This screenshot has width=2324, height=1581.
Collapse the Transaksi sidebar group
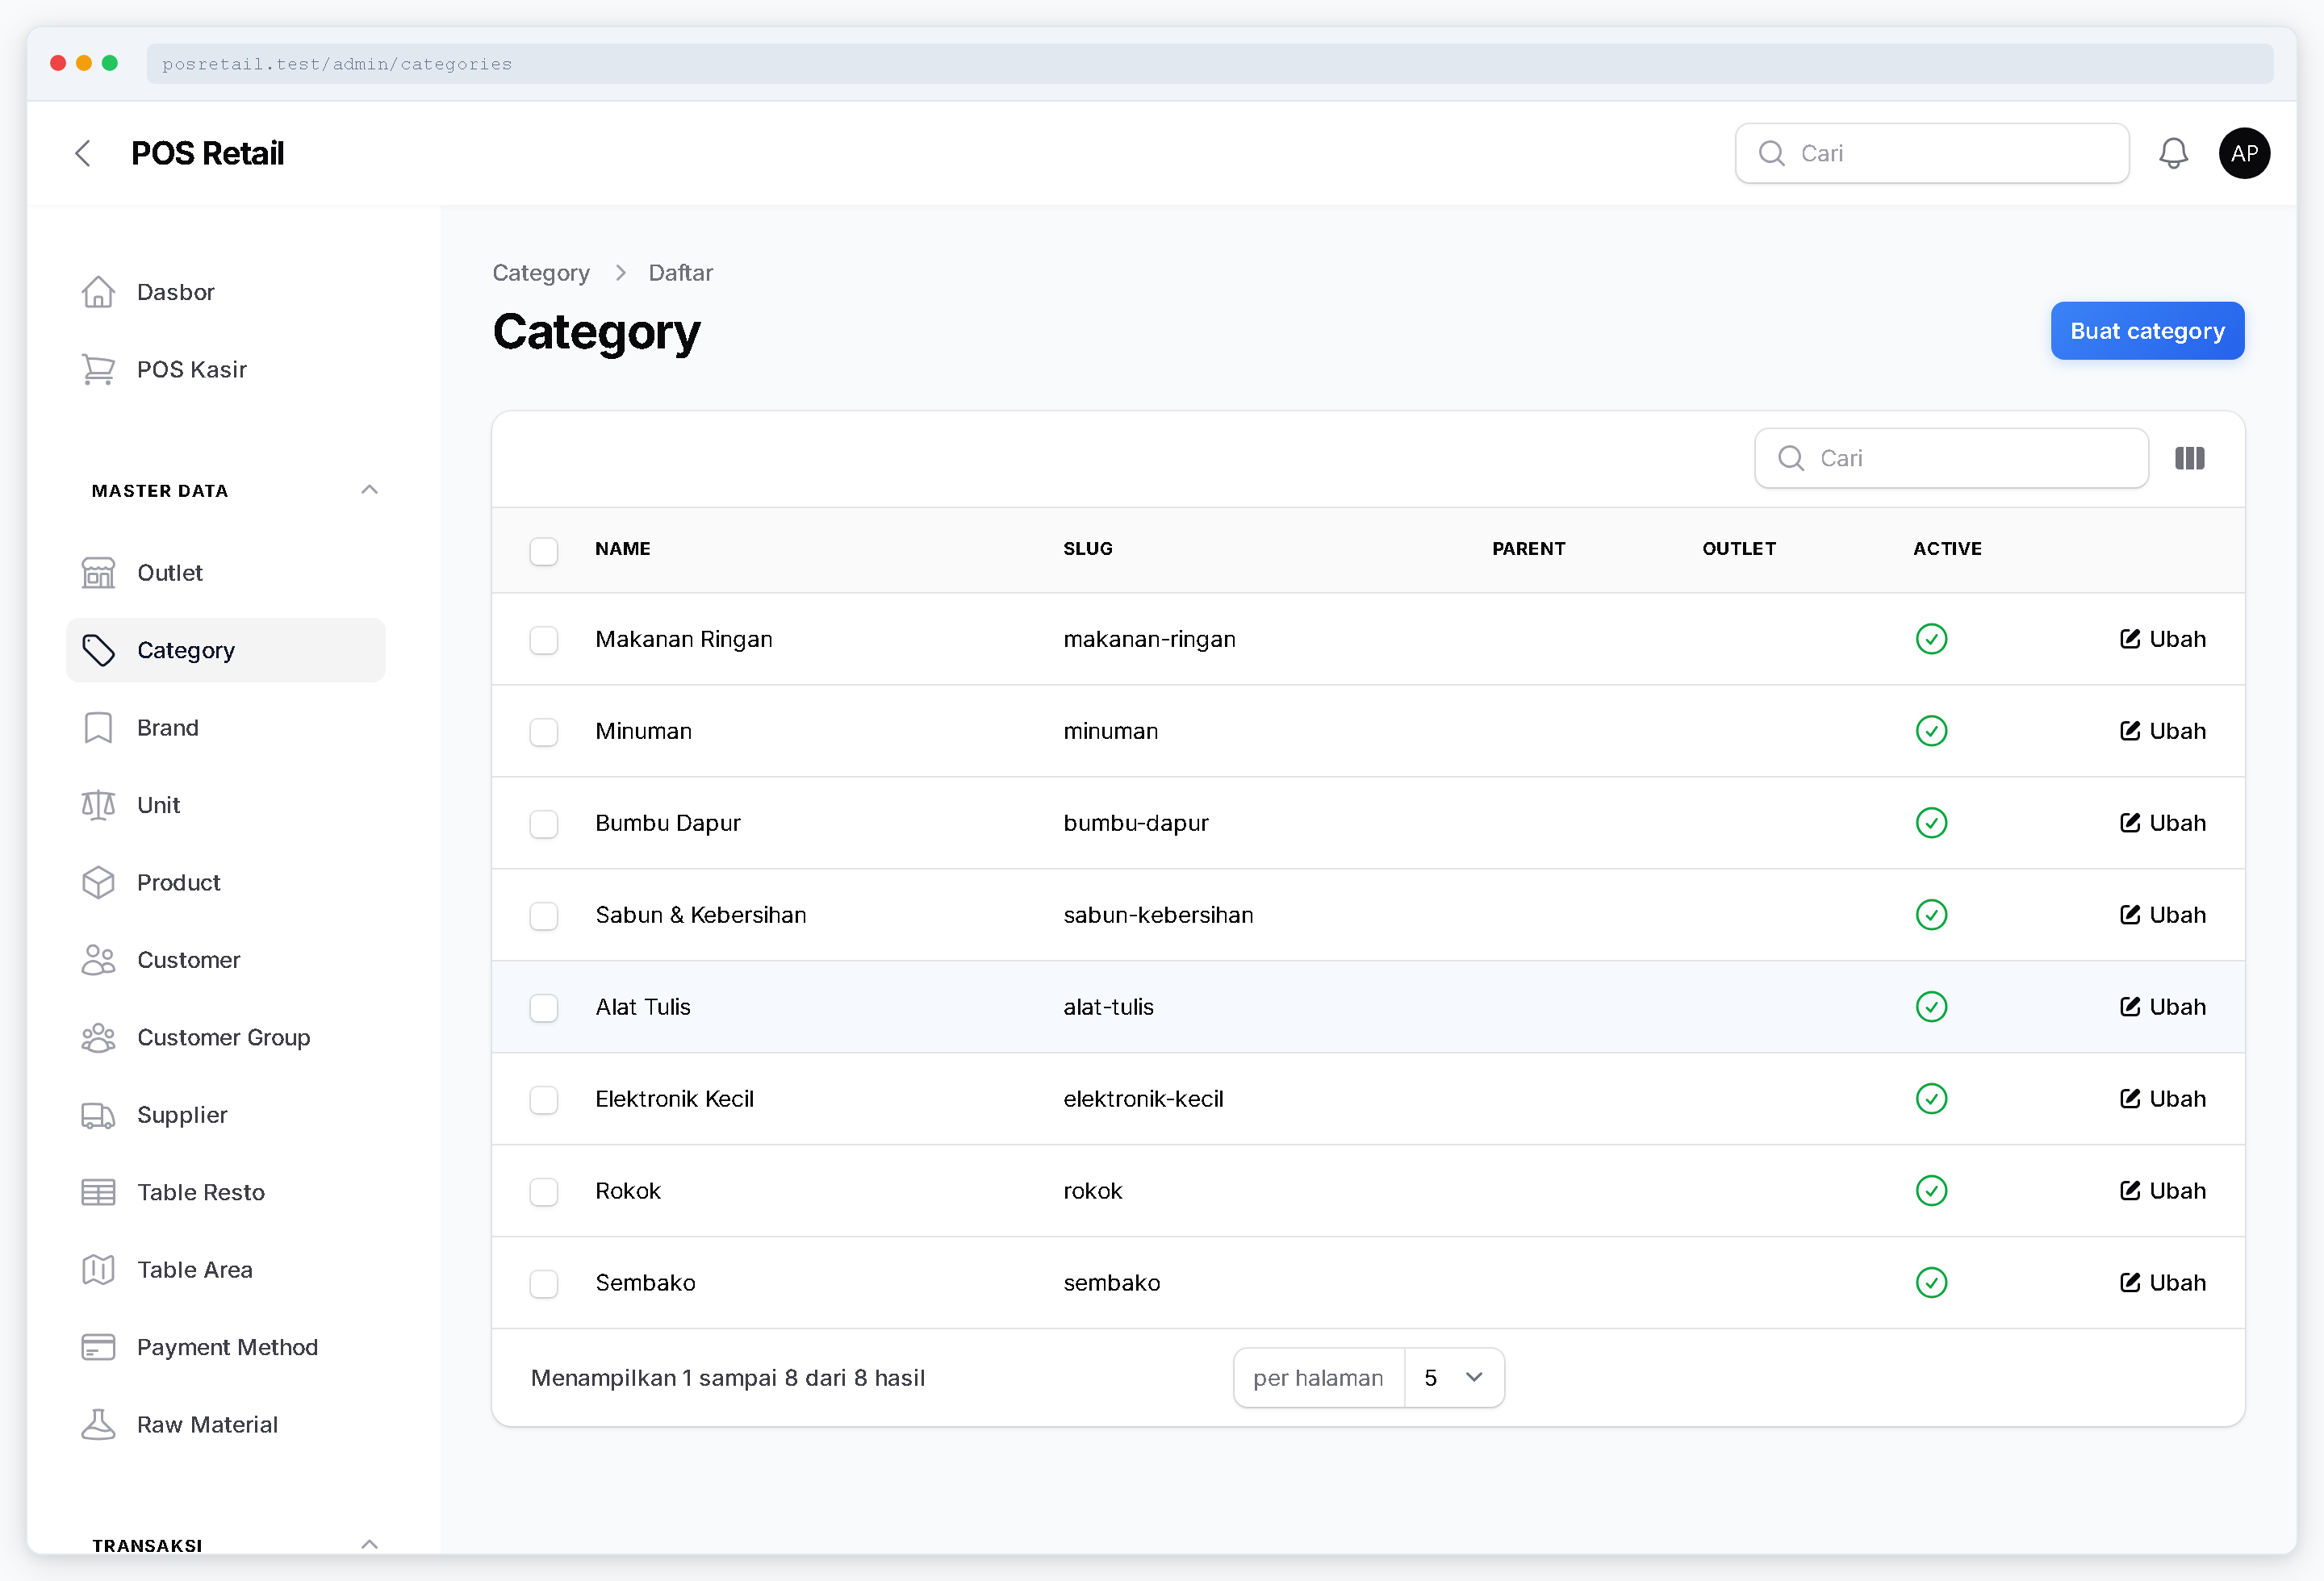point(369,1545)
